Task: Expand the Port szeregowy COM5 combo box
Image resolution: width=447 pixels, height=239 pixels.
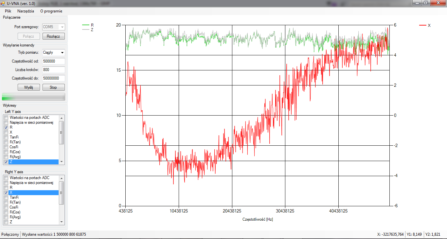Action: click(62, 27)
